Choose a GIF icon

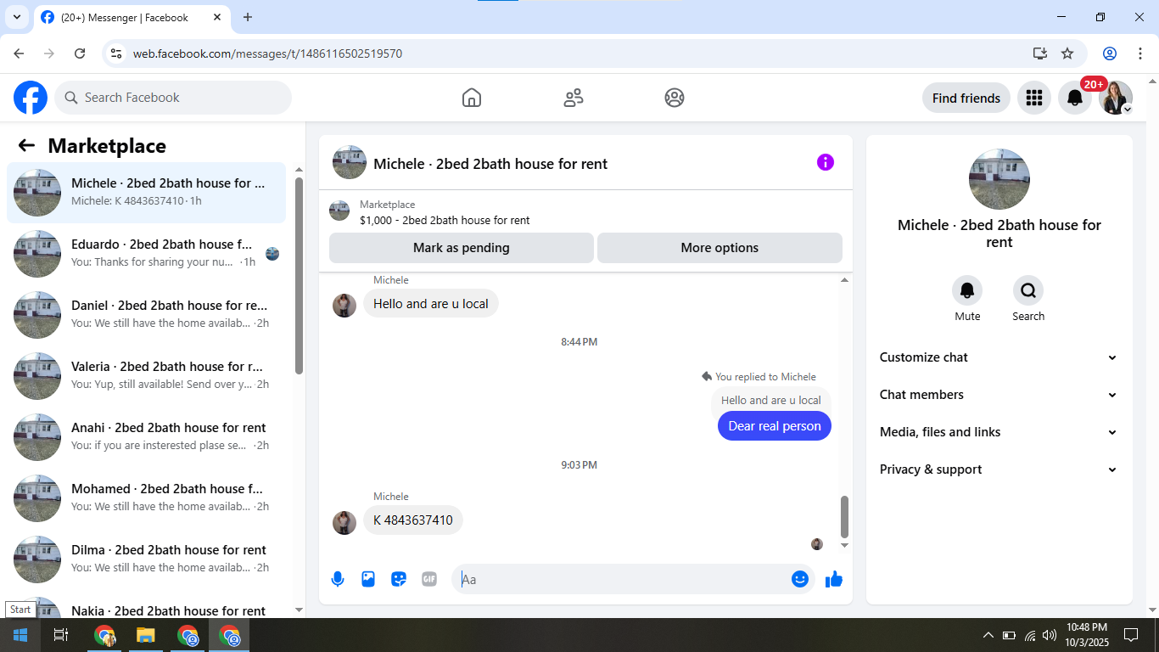click(x=429, y=579)
